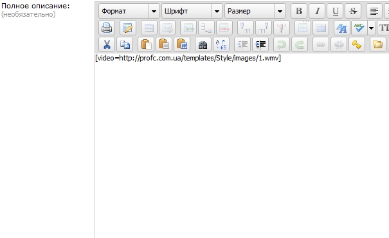Click the Paste clipboard icon

point(146,44)
